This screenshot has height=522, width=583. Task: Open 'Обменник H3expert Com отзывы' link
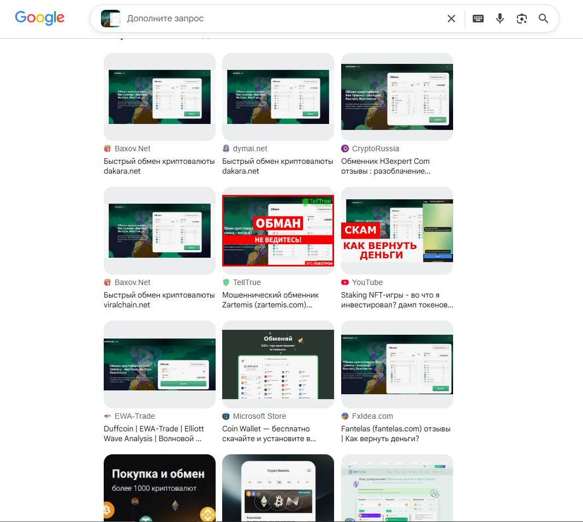click(x=385, y=166)
